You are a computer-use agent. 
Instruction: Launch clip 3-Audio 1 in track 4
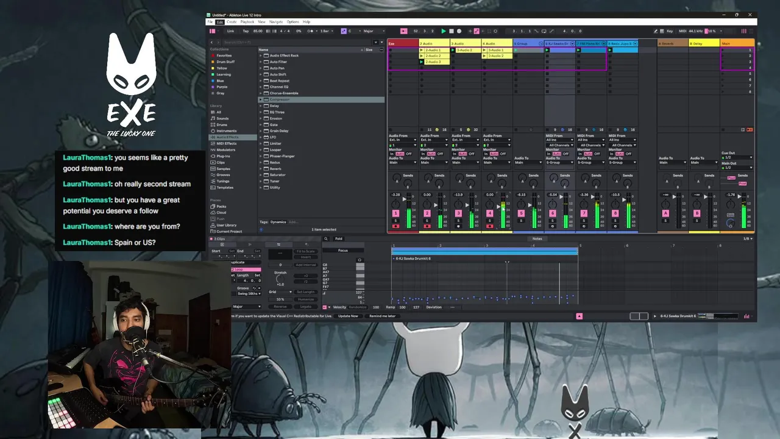[484, 50]
